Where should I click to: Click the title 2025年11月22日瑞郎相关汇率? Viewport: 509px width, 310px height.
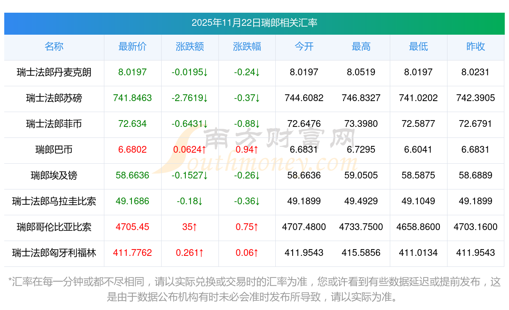[255, 23]
